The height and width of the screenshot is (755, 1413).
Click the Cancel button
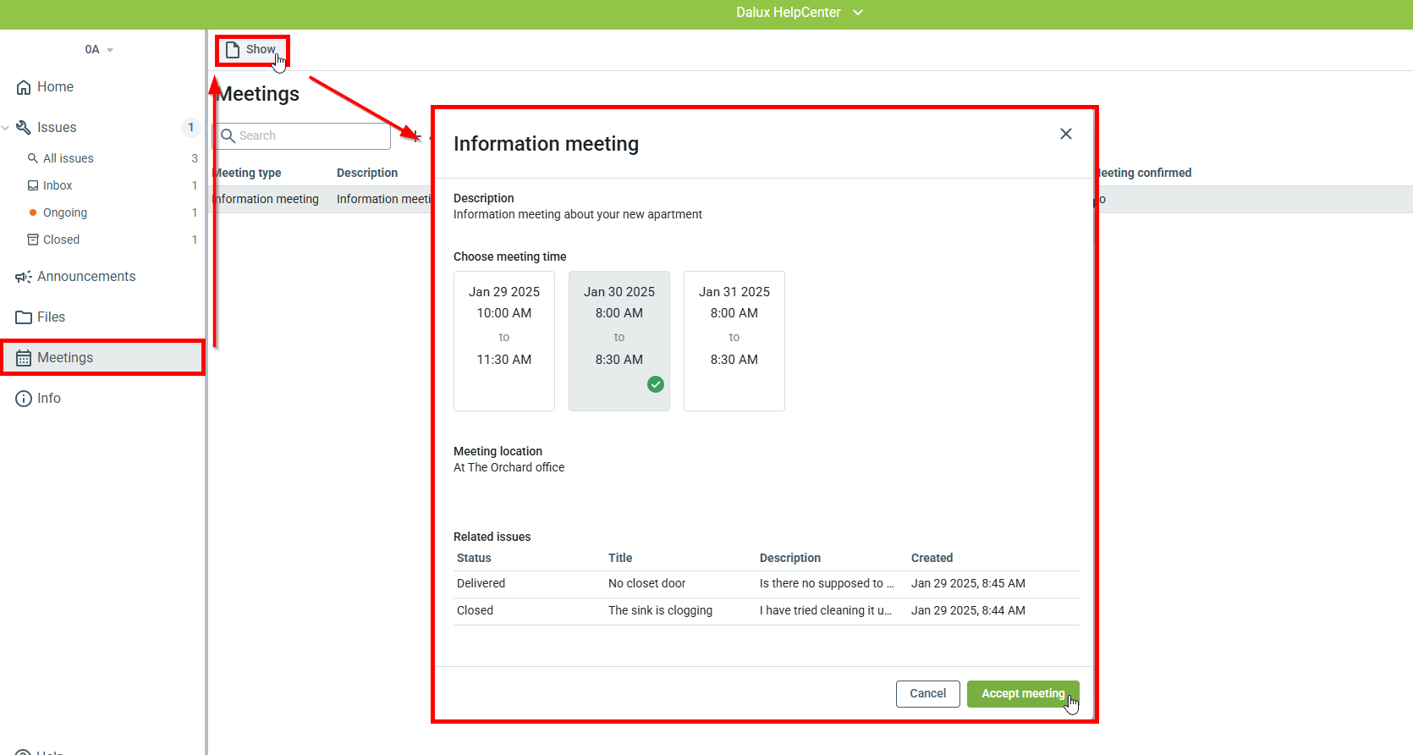pos(927,693)
